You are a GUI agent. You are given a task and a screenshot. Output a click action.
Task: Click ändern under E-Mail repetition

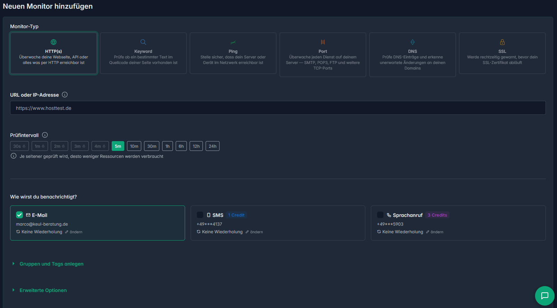click(74, 232)
